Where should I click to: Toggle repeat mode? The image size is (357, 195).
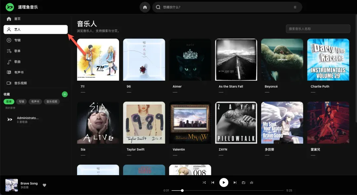pyautogui.click(x=244, y=182)
